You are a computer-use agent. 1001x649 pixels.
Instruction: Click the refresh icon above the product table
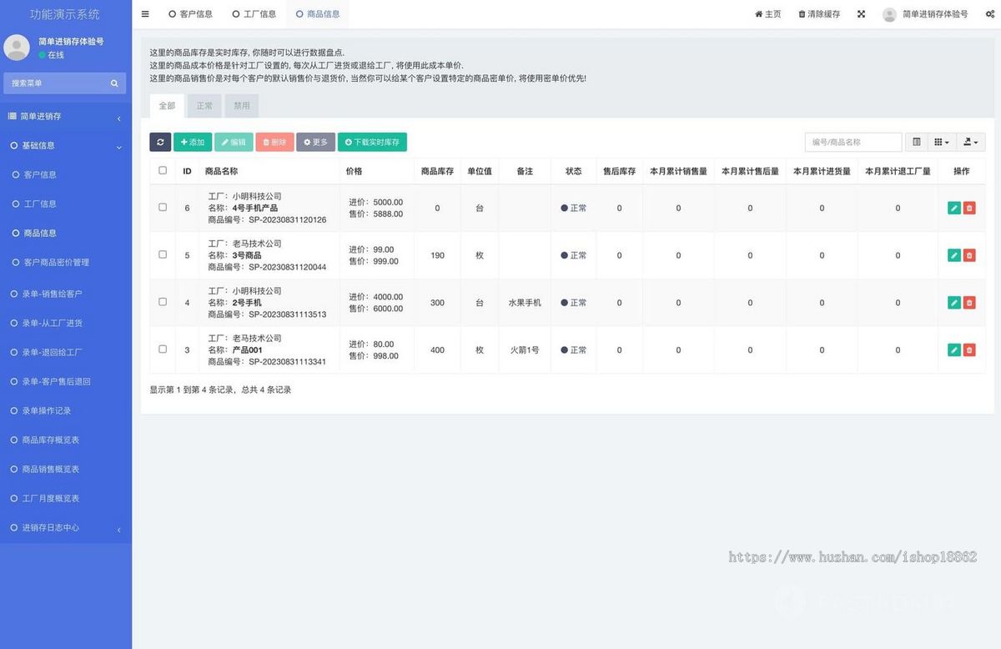[x=160, y=142]
